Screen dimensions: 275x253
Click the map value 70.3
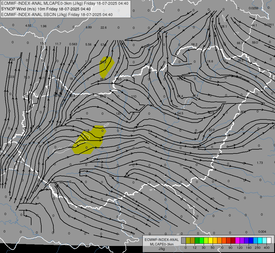click(27, 77)
